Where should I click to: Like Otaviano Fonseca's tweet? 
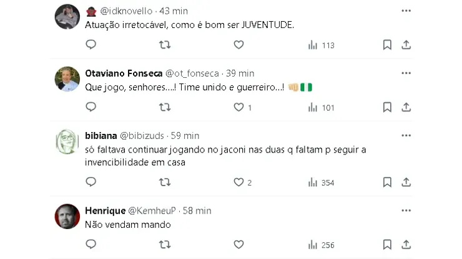[x=238, y=107]
